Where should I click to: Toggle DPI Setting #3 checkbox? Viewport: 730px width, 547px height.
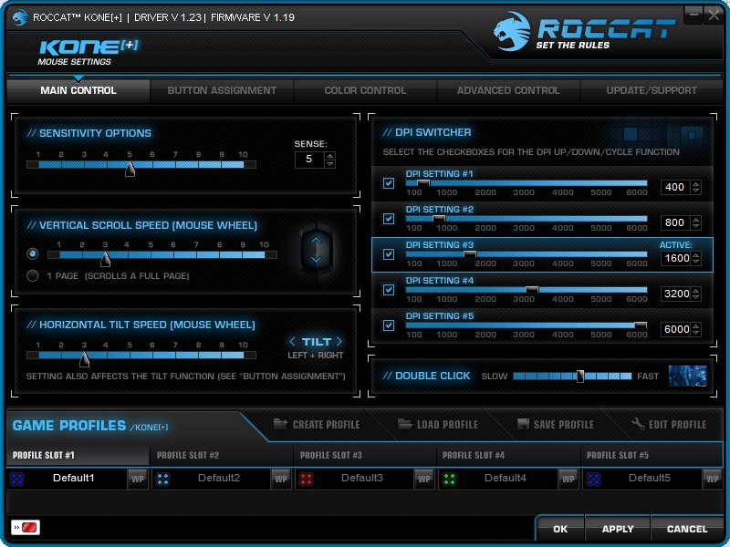tap(389, 254)
